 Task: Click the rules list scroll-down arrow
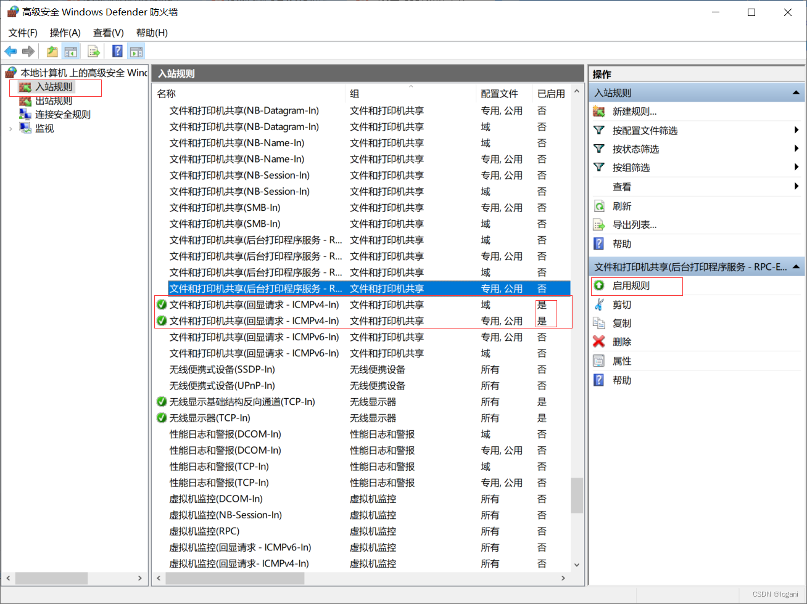click(577, 565)
